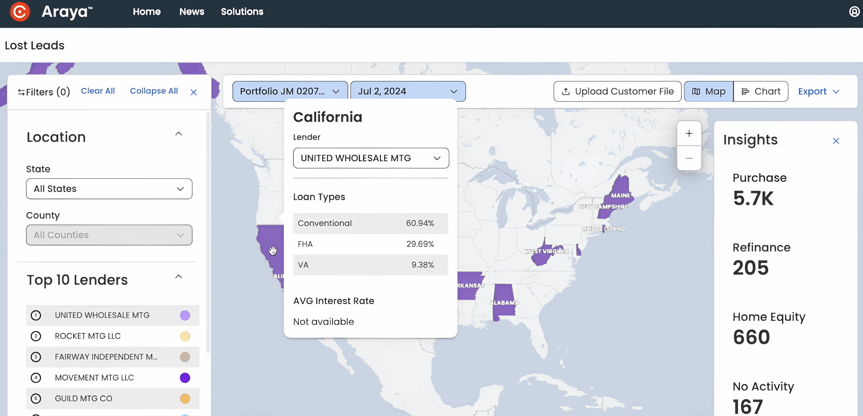Click the No Activity insight value 167
The height and width of the screenshot is (416, 863).
click(747, 407)
